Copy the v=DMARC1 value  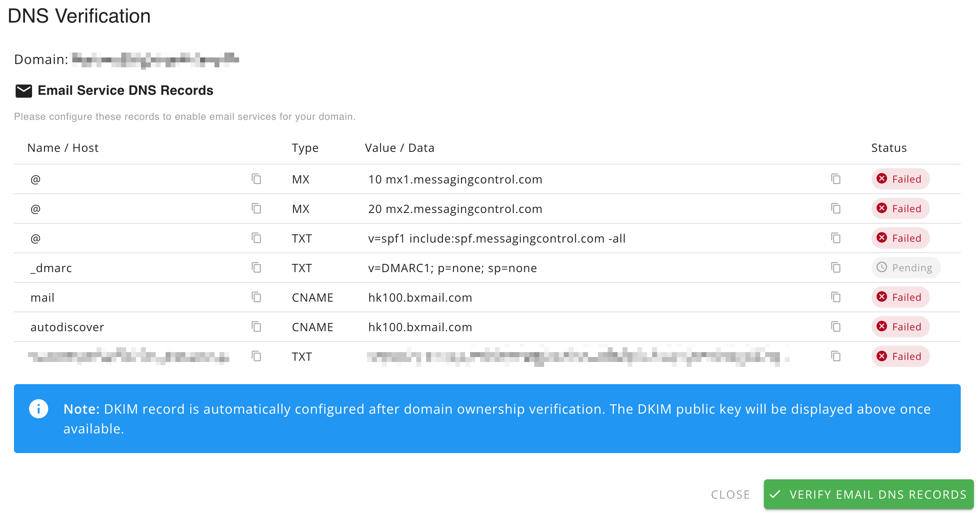(836, 268)
